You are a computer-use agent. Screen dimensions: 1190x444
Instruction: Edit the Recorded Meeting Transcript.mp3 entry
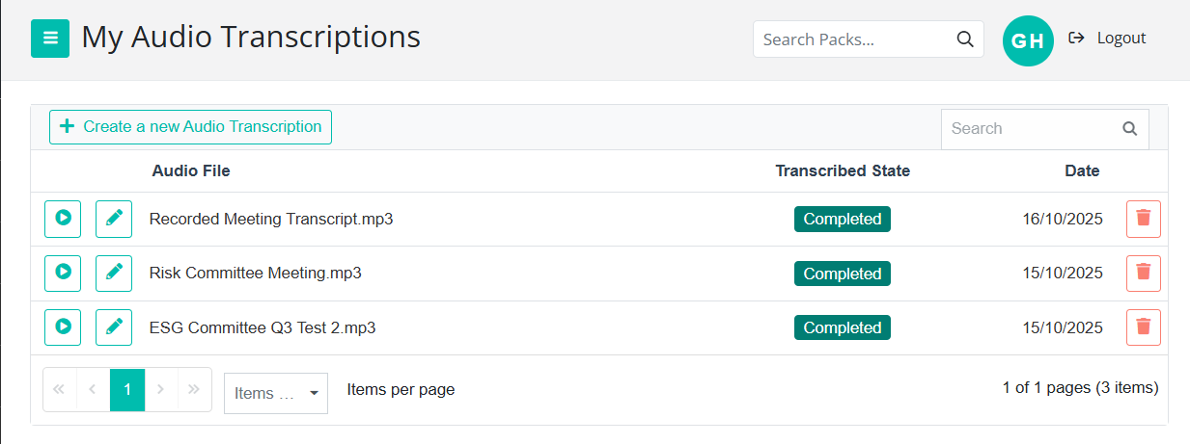click(114, 219)
